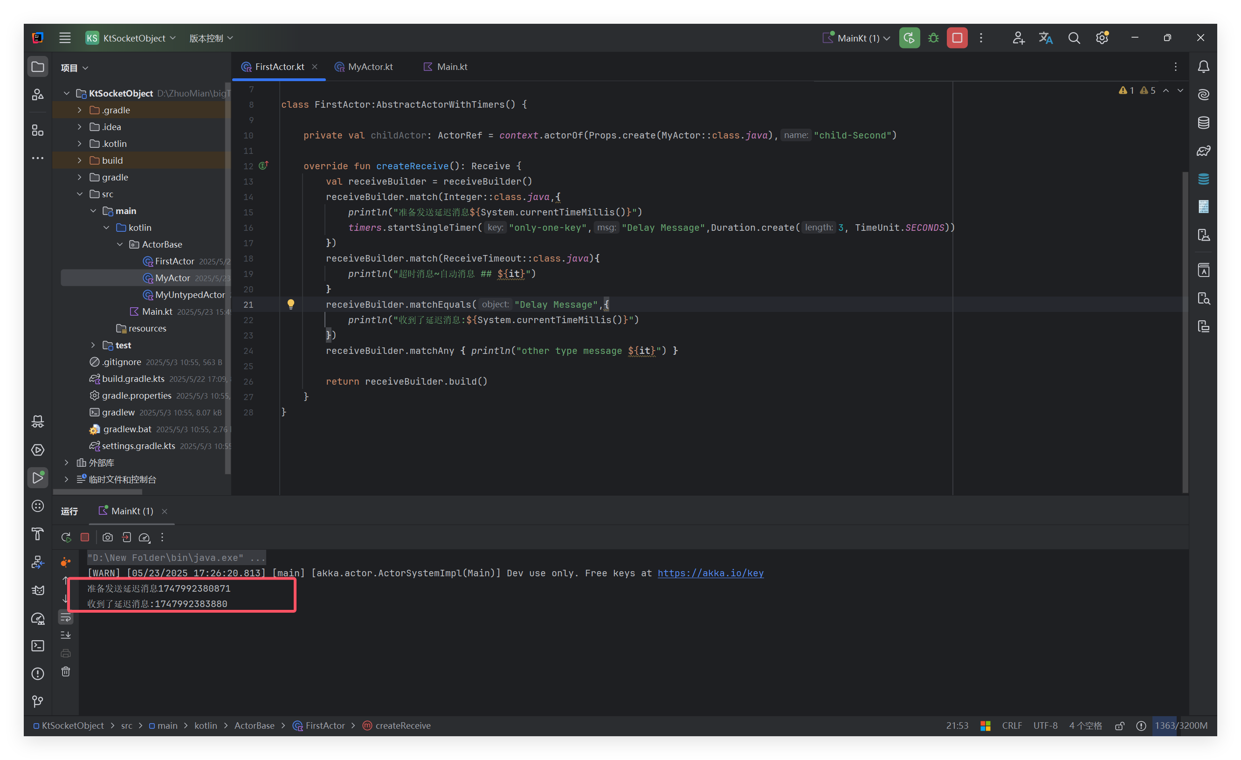Switch to the Main.kt editor tab
This screenshot has height=760, width=1241.
pos(445,67)
